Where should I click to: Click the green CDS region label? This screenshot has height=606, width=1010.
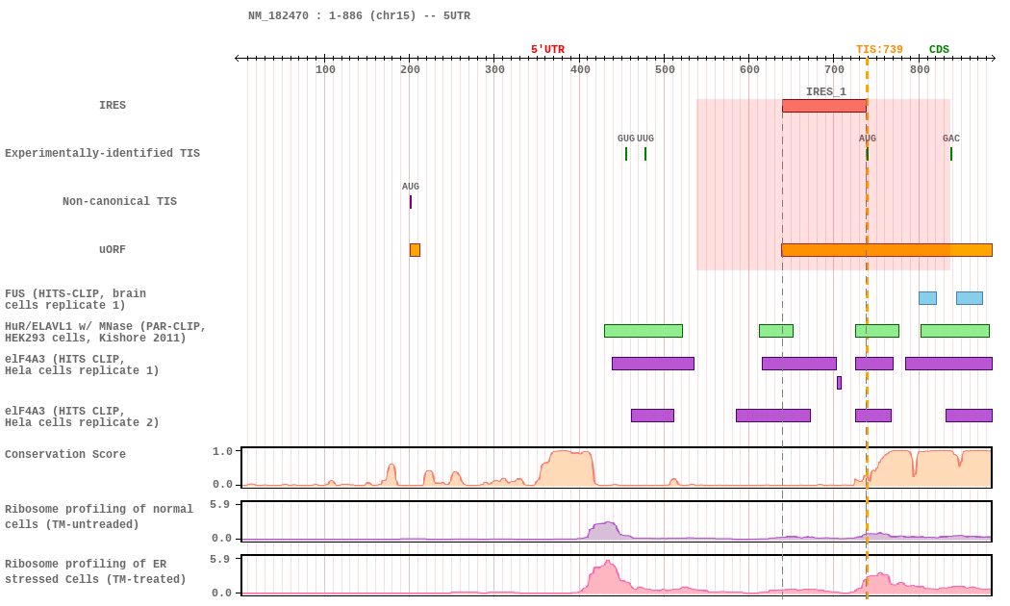coord(939,50)
